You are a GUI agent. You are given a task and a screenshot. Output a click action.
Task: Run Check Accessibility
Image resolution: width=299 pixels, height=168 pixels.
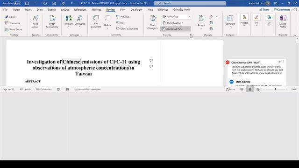[x=52, y=22]
